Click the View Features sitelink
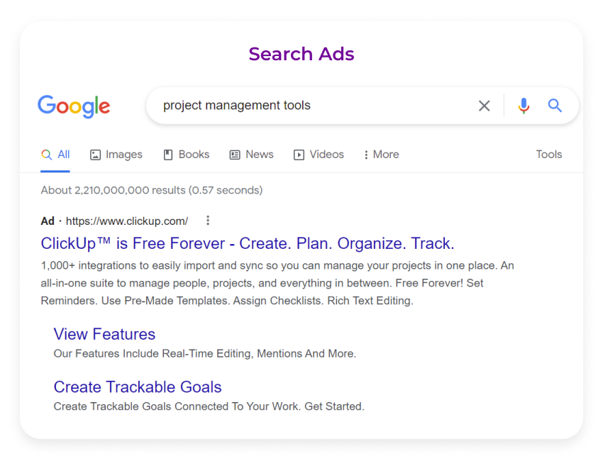 104,334
